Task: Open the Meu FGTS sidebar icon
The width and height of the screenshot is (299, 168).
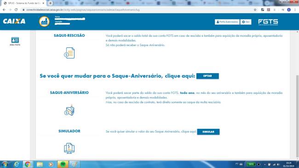Action: [15, 41]
